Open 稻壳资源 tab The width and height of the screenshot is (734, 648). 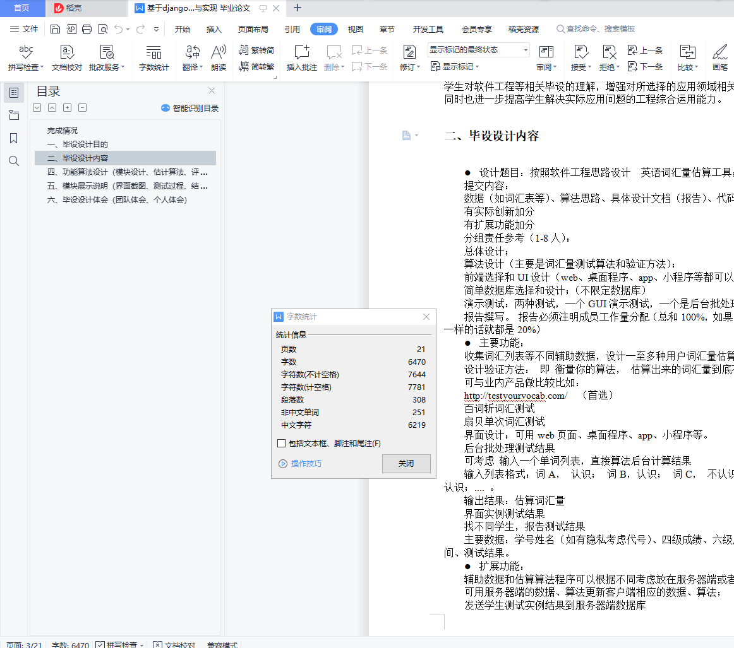coord(524,30)
